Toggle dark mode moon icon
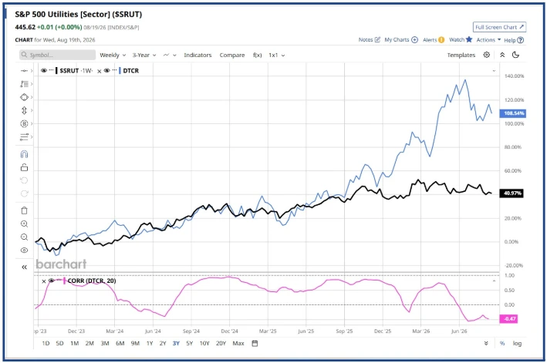 tap(515, 55)
